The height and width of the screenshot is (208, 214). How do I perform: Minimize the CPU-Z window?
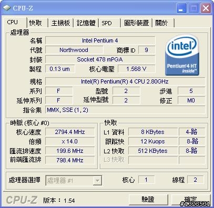(181, 8)
